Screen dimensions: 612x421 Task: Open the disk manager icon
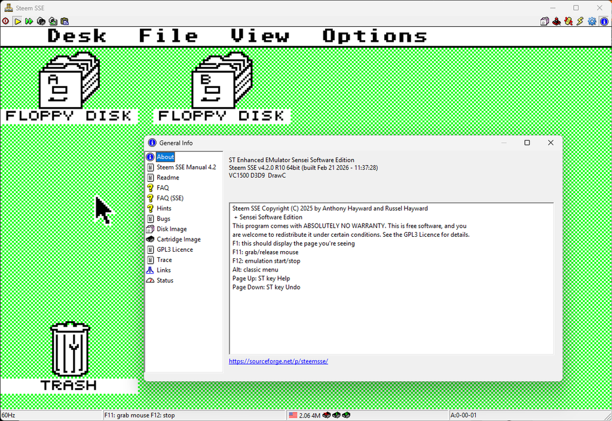pyautogui.click(x=544, y=22)
